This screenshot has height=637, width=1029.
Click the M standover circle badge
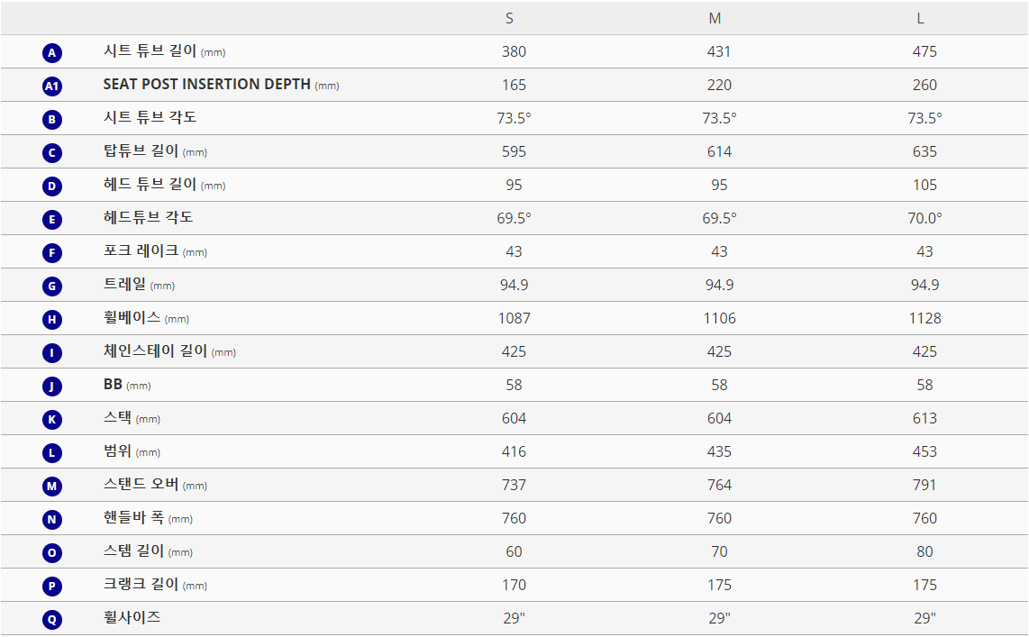[x=52, y=487]
